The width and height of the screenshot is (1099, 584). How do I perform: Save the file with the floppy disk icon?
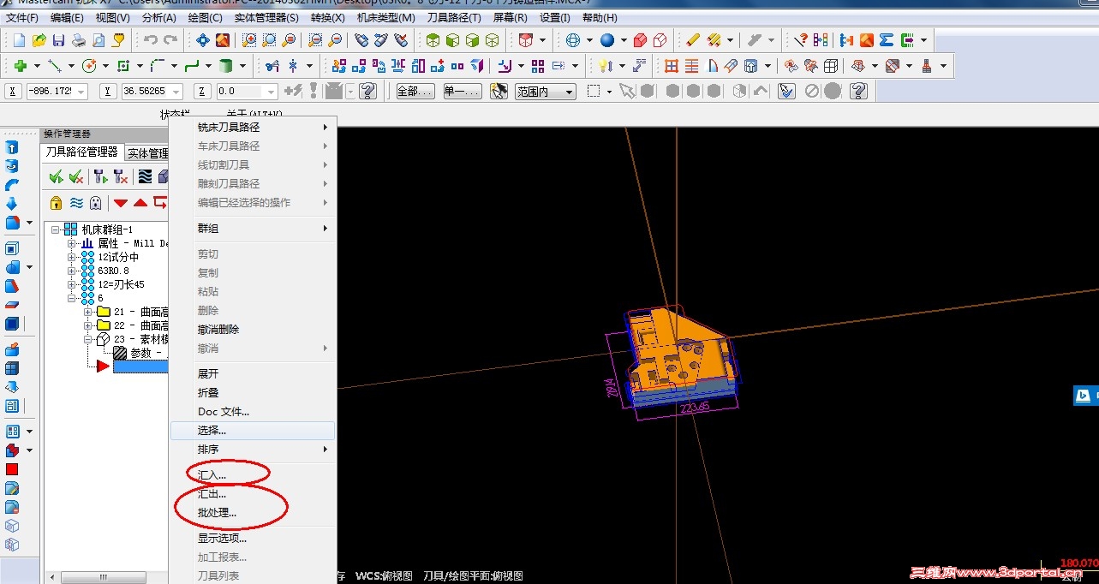pos(58,39)
